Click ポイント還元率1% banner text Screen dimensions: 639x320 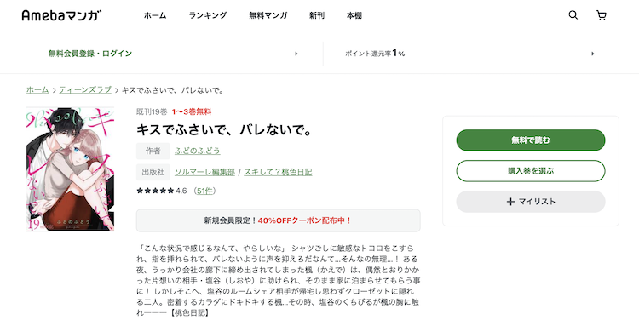(x=375, y=54)
